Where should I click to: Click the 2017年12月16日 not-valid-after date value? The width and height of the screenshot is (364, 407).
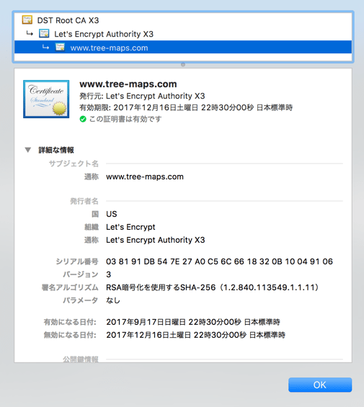[x=195, y=335]
